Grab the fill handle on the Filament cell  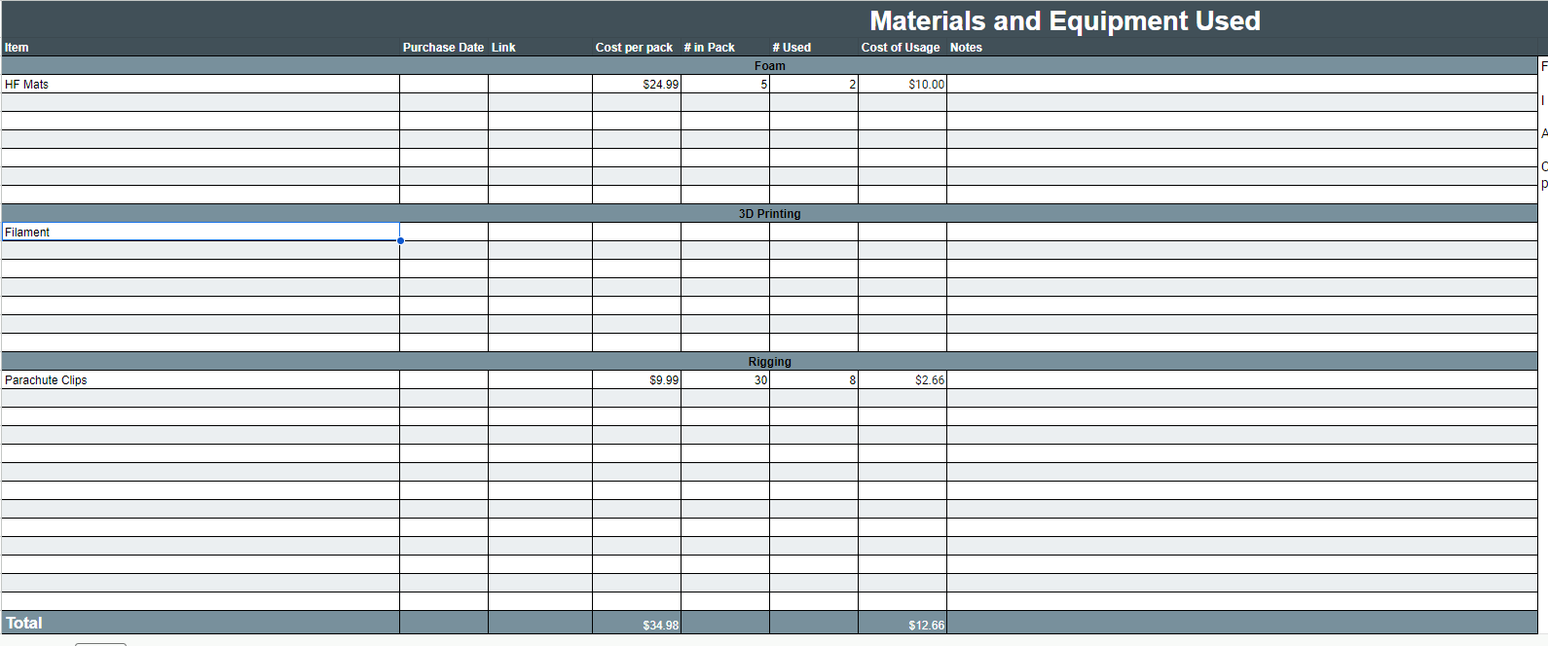click(x=400, y=240)
